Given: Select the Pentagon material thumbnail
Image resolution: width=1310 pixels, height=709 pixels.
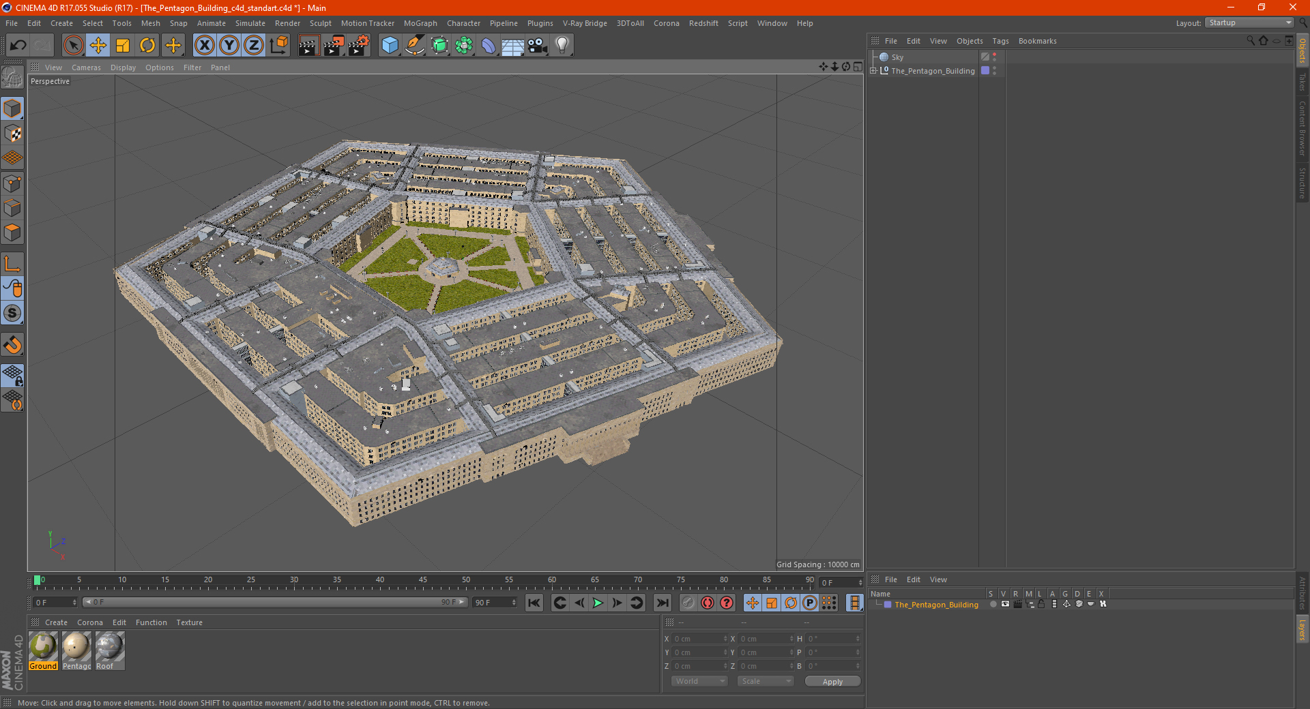Looking at the screenshot, I should click(x=76, y=650).
